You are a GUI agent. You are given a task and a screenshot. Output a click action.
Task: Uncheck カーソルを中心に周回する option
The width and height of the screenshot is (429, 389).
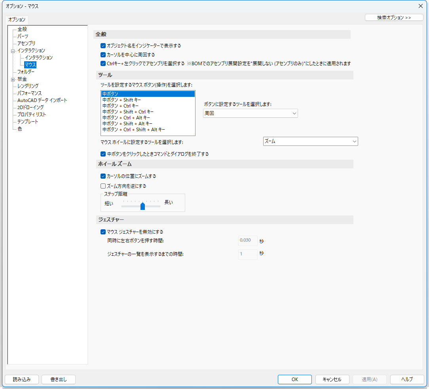(103, 55)
